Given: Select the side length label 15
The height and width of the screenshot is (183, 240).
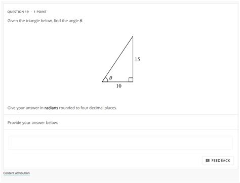Looking at the screenshot, I should [x=137, y=59].
